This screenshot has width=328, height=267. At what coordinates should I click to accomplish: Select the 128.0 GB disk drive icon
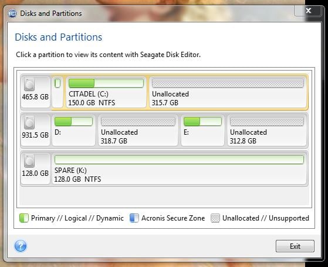[x=29, y=161]
